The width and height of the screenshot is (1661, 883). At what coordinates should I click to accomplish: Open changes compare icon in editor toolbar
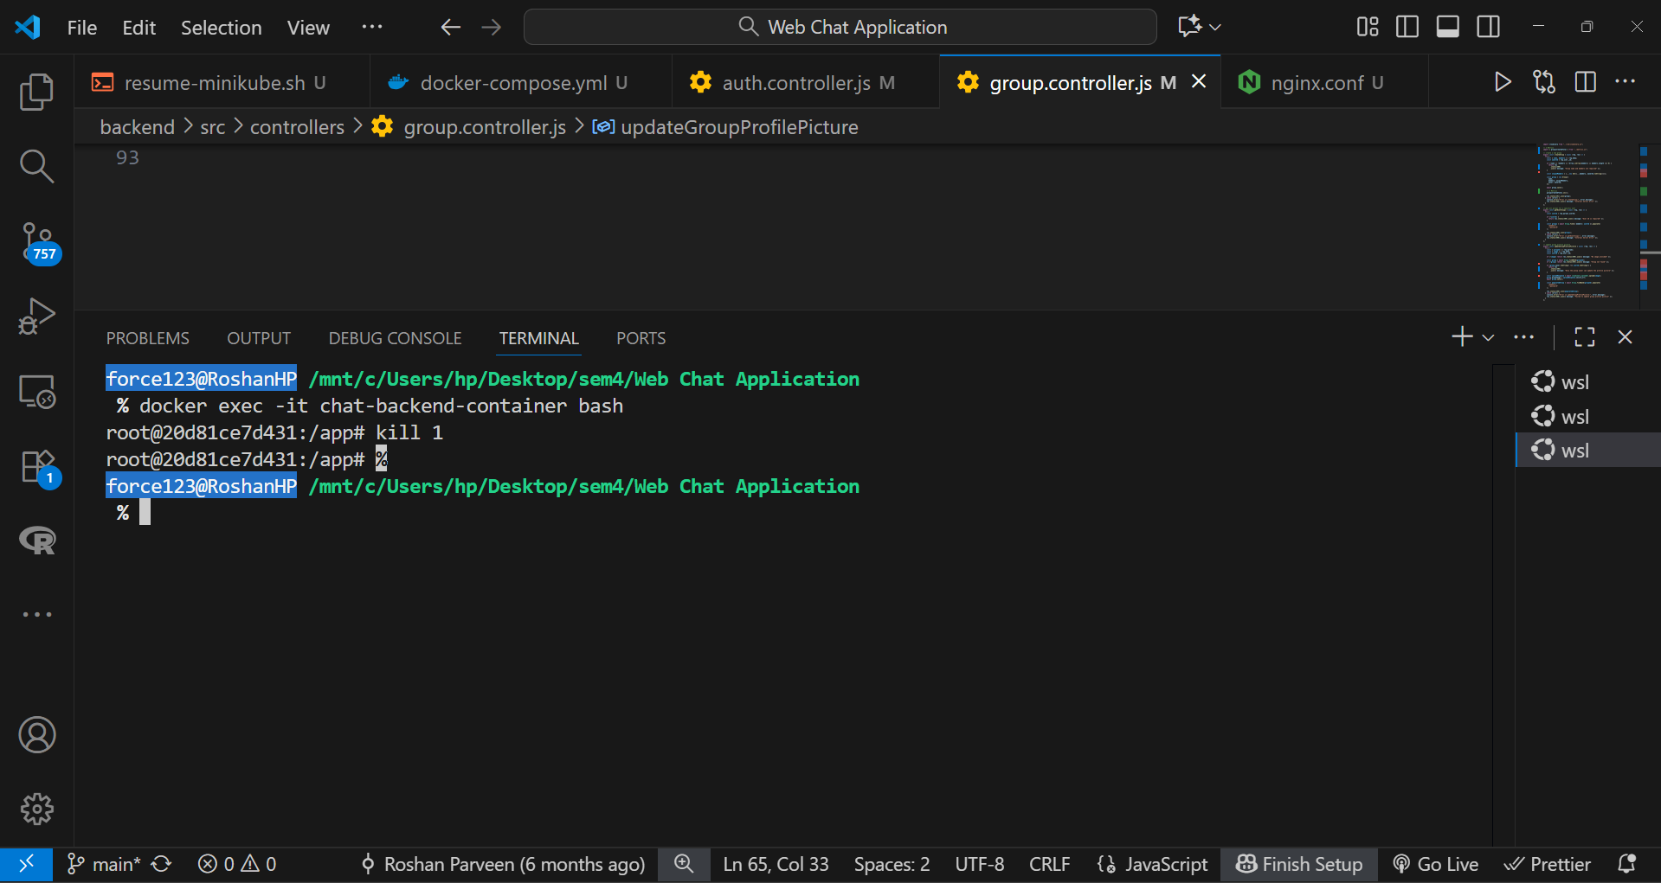[1544, 82]
